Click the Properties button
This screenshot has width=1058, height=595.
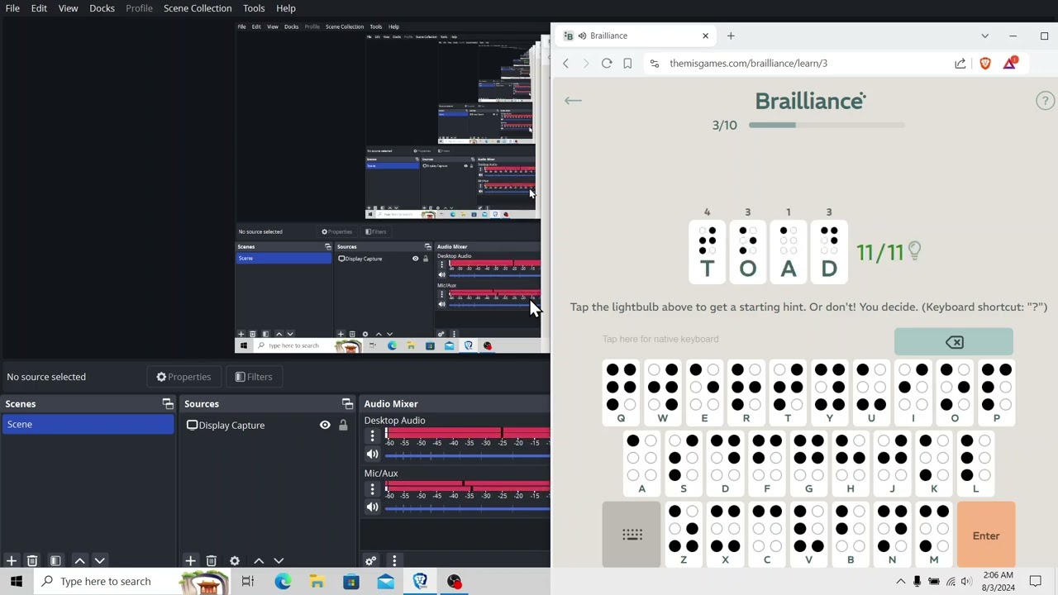[183, 377]
